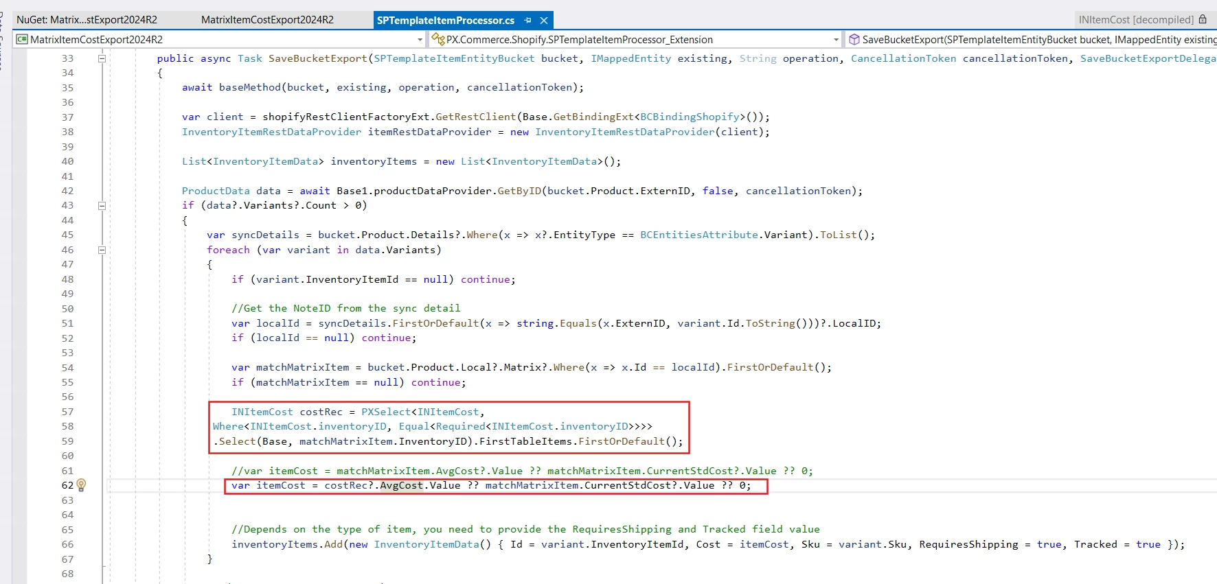Image resolution: width=1217 pixels, height=584 pixels.
Task: Open the INItemCost [decompiled] tab
Action: point(1136,20)
